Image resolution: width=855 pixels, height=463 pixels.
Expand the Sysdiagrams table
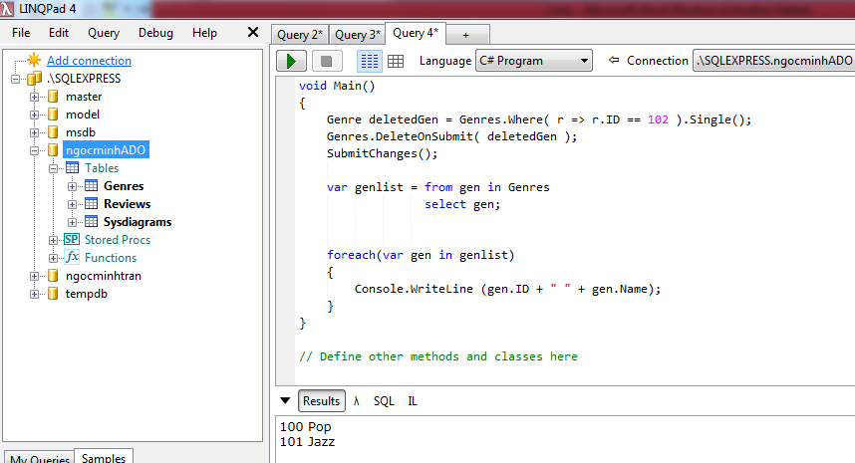(72, 222)
